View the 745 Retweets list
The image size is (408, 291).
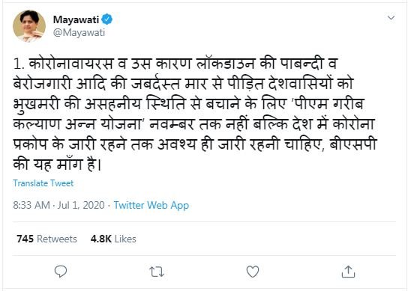[x=46, y=239]
